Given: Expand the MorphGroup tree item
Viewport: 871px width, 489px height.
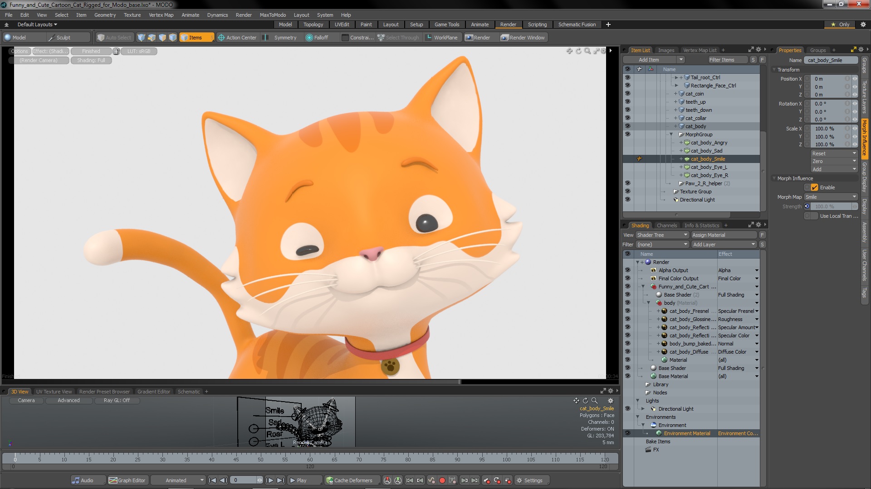Looking at the screenshot, I should [x=672, y=134].
